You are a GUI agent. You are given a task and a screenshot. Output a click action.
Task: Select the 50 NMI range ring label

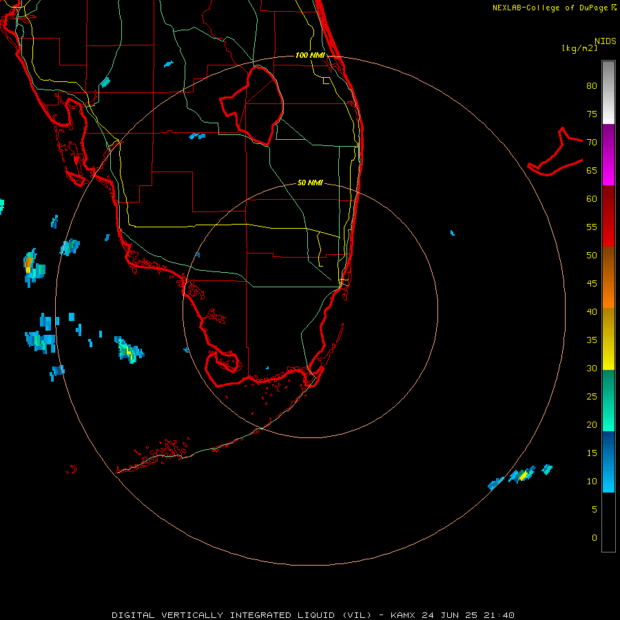(310, 183)
